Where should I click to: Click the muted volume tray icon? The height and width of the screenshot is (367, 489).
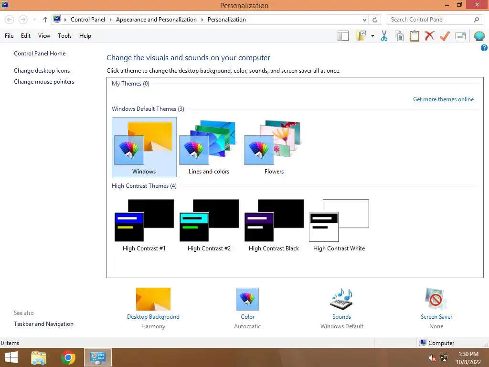tap(432, 358)
